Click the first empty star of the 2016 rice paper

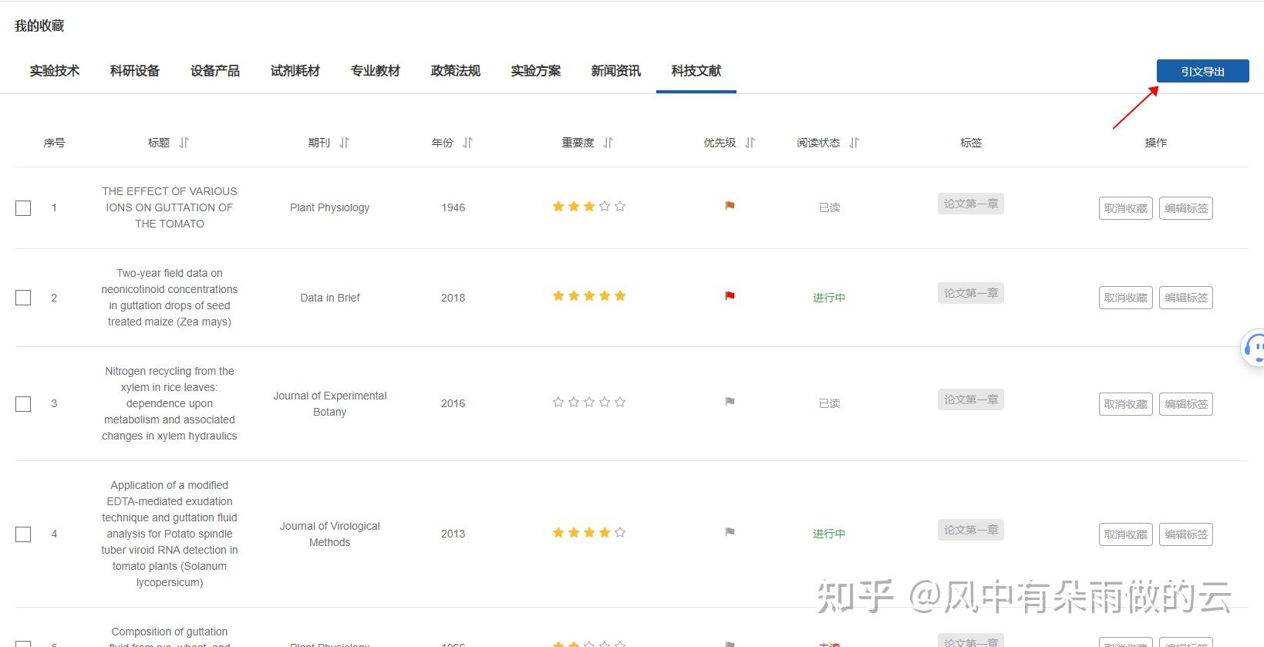558,402
